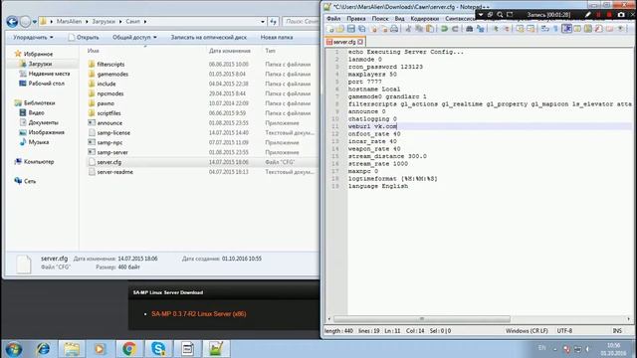Sort by the Дата изменения column header
The width and height of the screenshot is (637, 358).
230,51
